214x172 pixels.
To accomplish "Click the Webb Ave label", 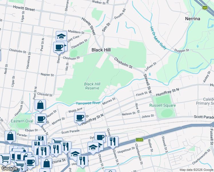I will 75,110.
